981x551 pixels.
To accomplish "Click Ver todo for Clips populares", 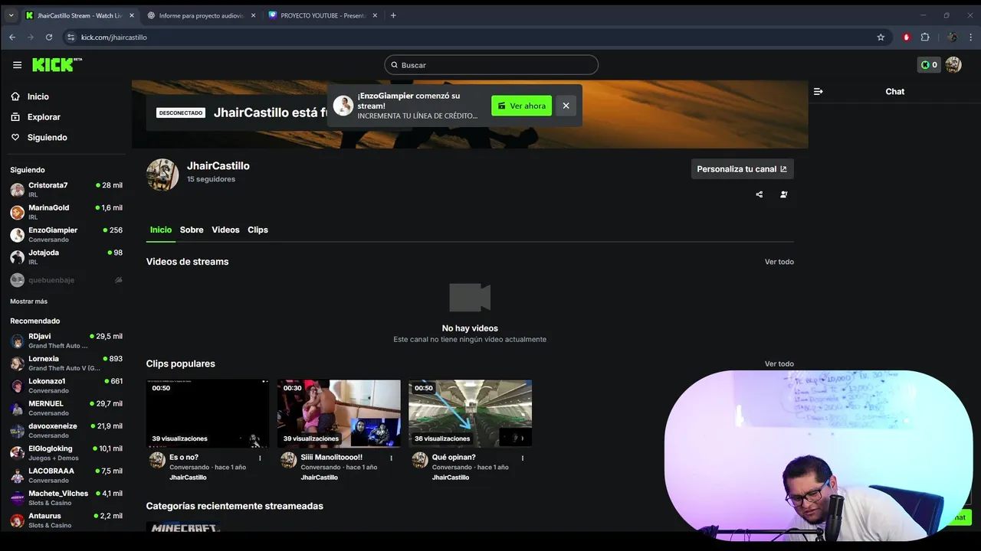I will point(779,364).
